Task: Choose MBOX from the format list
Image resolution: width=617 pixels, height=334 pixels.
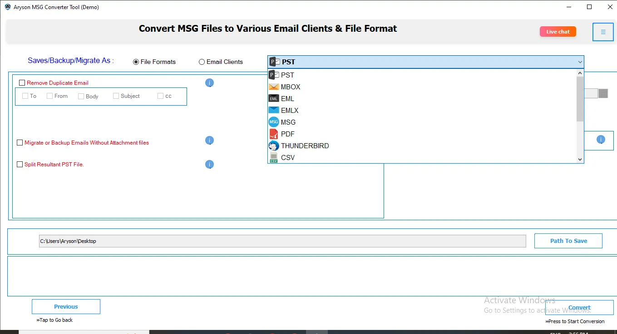Action: [422, 87]
